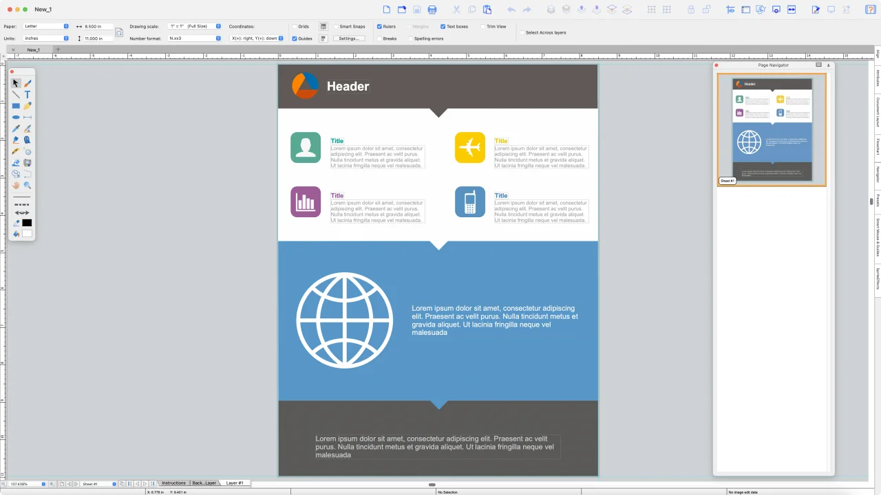This screenshot has width=881, height=495.
Task: Click the Settings... button
Action: pos(349,38)
